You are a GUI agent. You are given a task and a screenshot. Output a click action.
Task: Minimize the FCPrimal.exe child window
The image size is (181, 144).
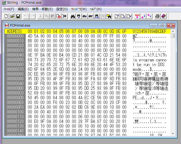pyautogui.click(x=153, y=25)
